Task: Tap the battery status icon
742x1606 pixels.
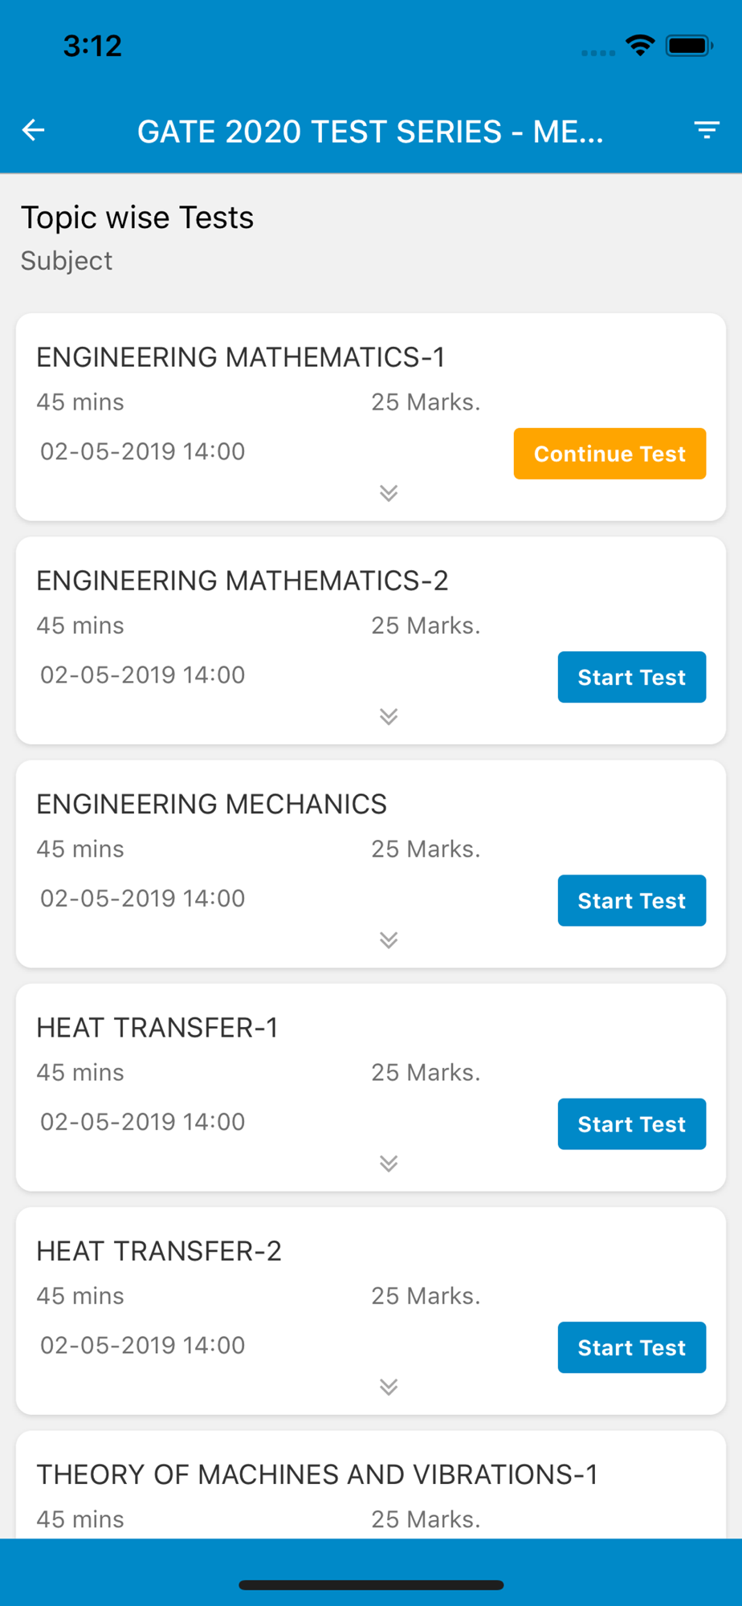Action: (689, 46)
